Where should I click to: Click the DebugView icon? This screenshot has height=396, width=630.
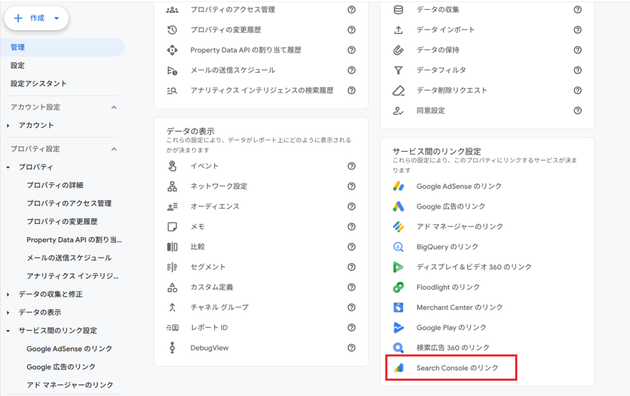click(172, 348)
